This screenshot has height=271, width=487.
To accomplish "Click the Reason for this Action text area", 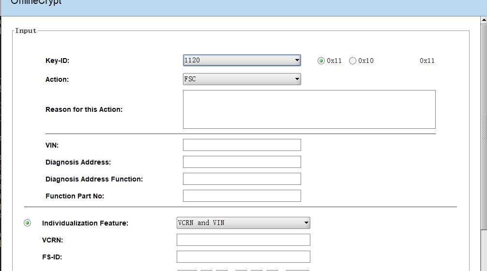I will point(309,109).
